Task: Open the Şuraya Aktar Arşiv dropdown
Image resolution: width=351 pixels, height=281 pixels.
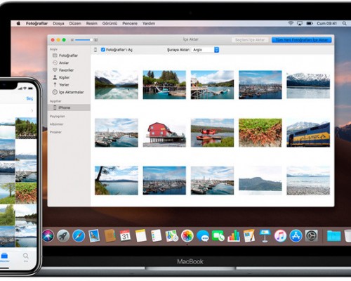Action: (x=206, y=50)
